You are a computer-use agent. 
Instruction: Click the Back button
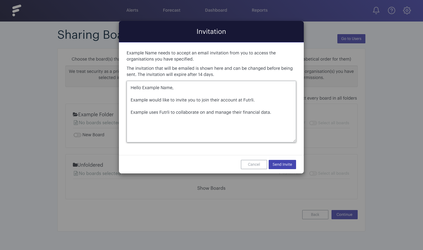click(x=315, y=215)
